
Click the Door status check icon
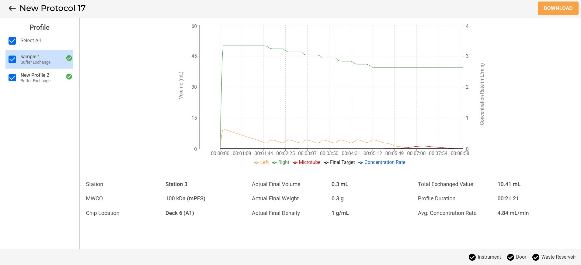click(510, 257)
